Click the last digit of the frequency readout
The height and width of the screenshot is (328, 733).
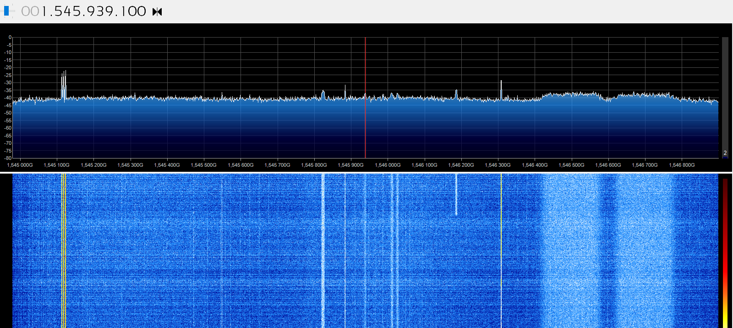point(141,11)
